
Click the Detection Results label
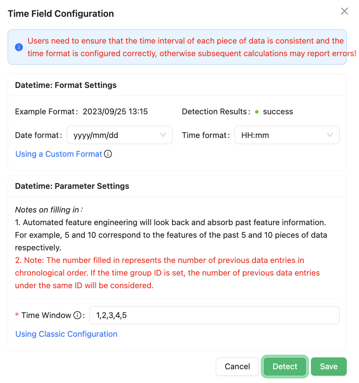(215, 112)
